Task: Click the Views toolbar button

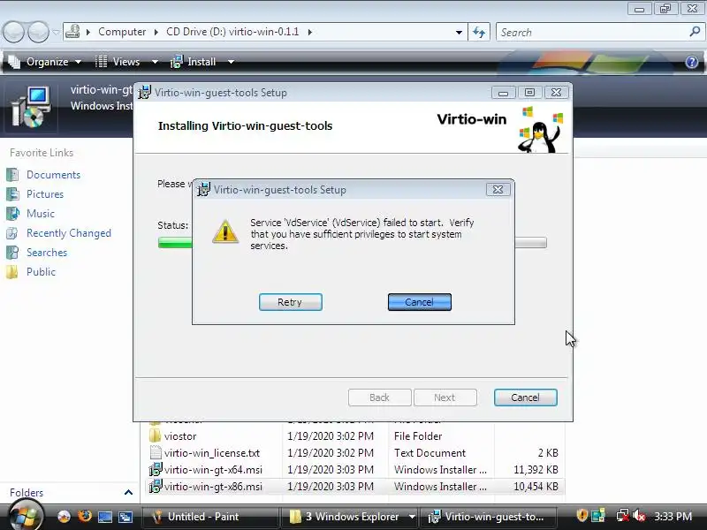Action: click(x=118, y=62)
